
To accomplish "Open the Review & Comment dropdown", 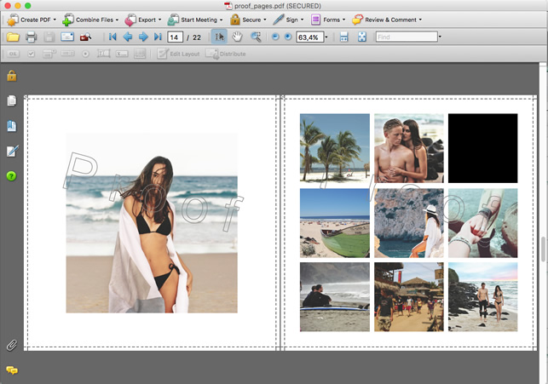I will (387, 20).
